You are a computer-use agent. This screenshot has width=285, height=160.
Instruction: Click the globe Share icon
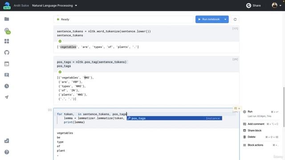pos(248,5)
